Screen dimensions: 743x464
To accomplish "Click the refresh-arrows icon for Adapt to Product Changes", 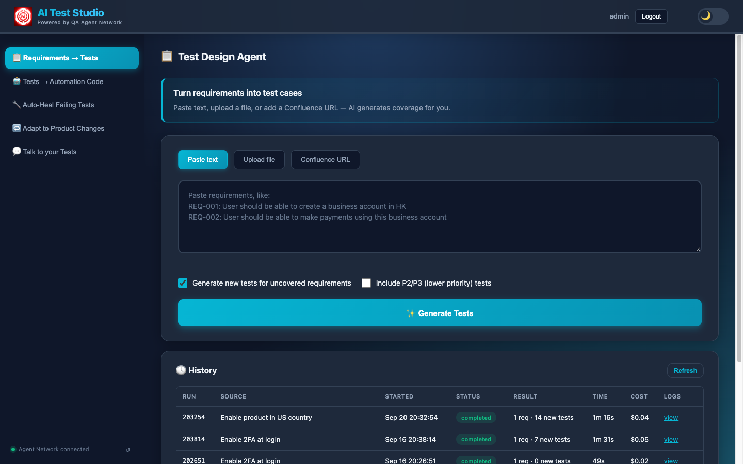I will pos(17,128).
